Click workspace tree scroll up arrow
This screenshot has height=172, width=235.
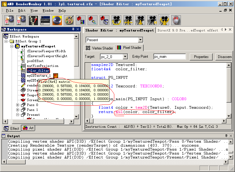(x=76, y=36)
